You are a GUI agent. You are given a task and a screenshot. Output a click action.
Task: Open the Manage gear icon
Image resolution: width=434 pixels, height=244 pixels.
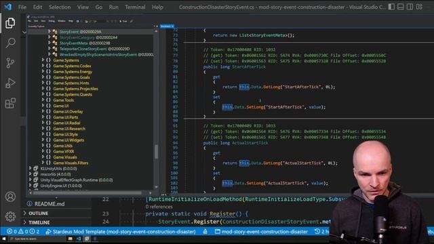pos(10,216)
